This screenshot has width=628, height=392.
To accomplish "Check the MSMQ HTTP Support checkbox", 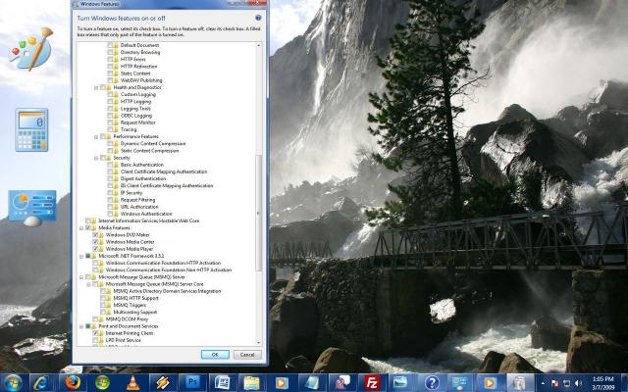I will tap(103, 298).
